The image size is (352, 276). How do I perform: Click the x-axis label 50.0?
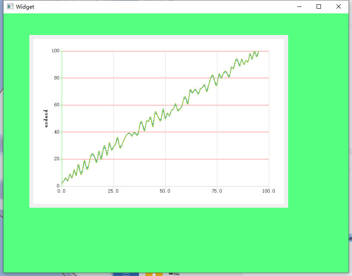point(165,191)
